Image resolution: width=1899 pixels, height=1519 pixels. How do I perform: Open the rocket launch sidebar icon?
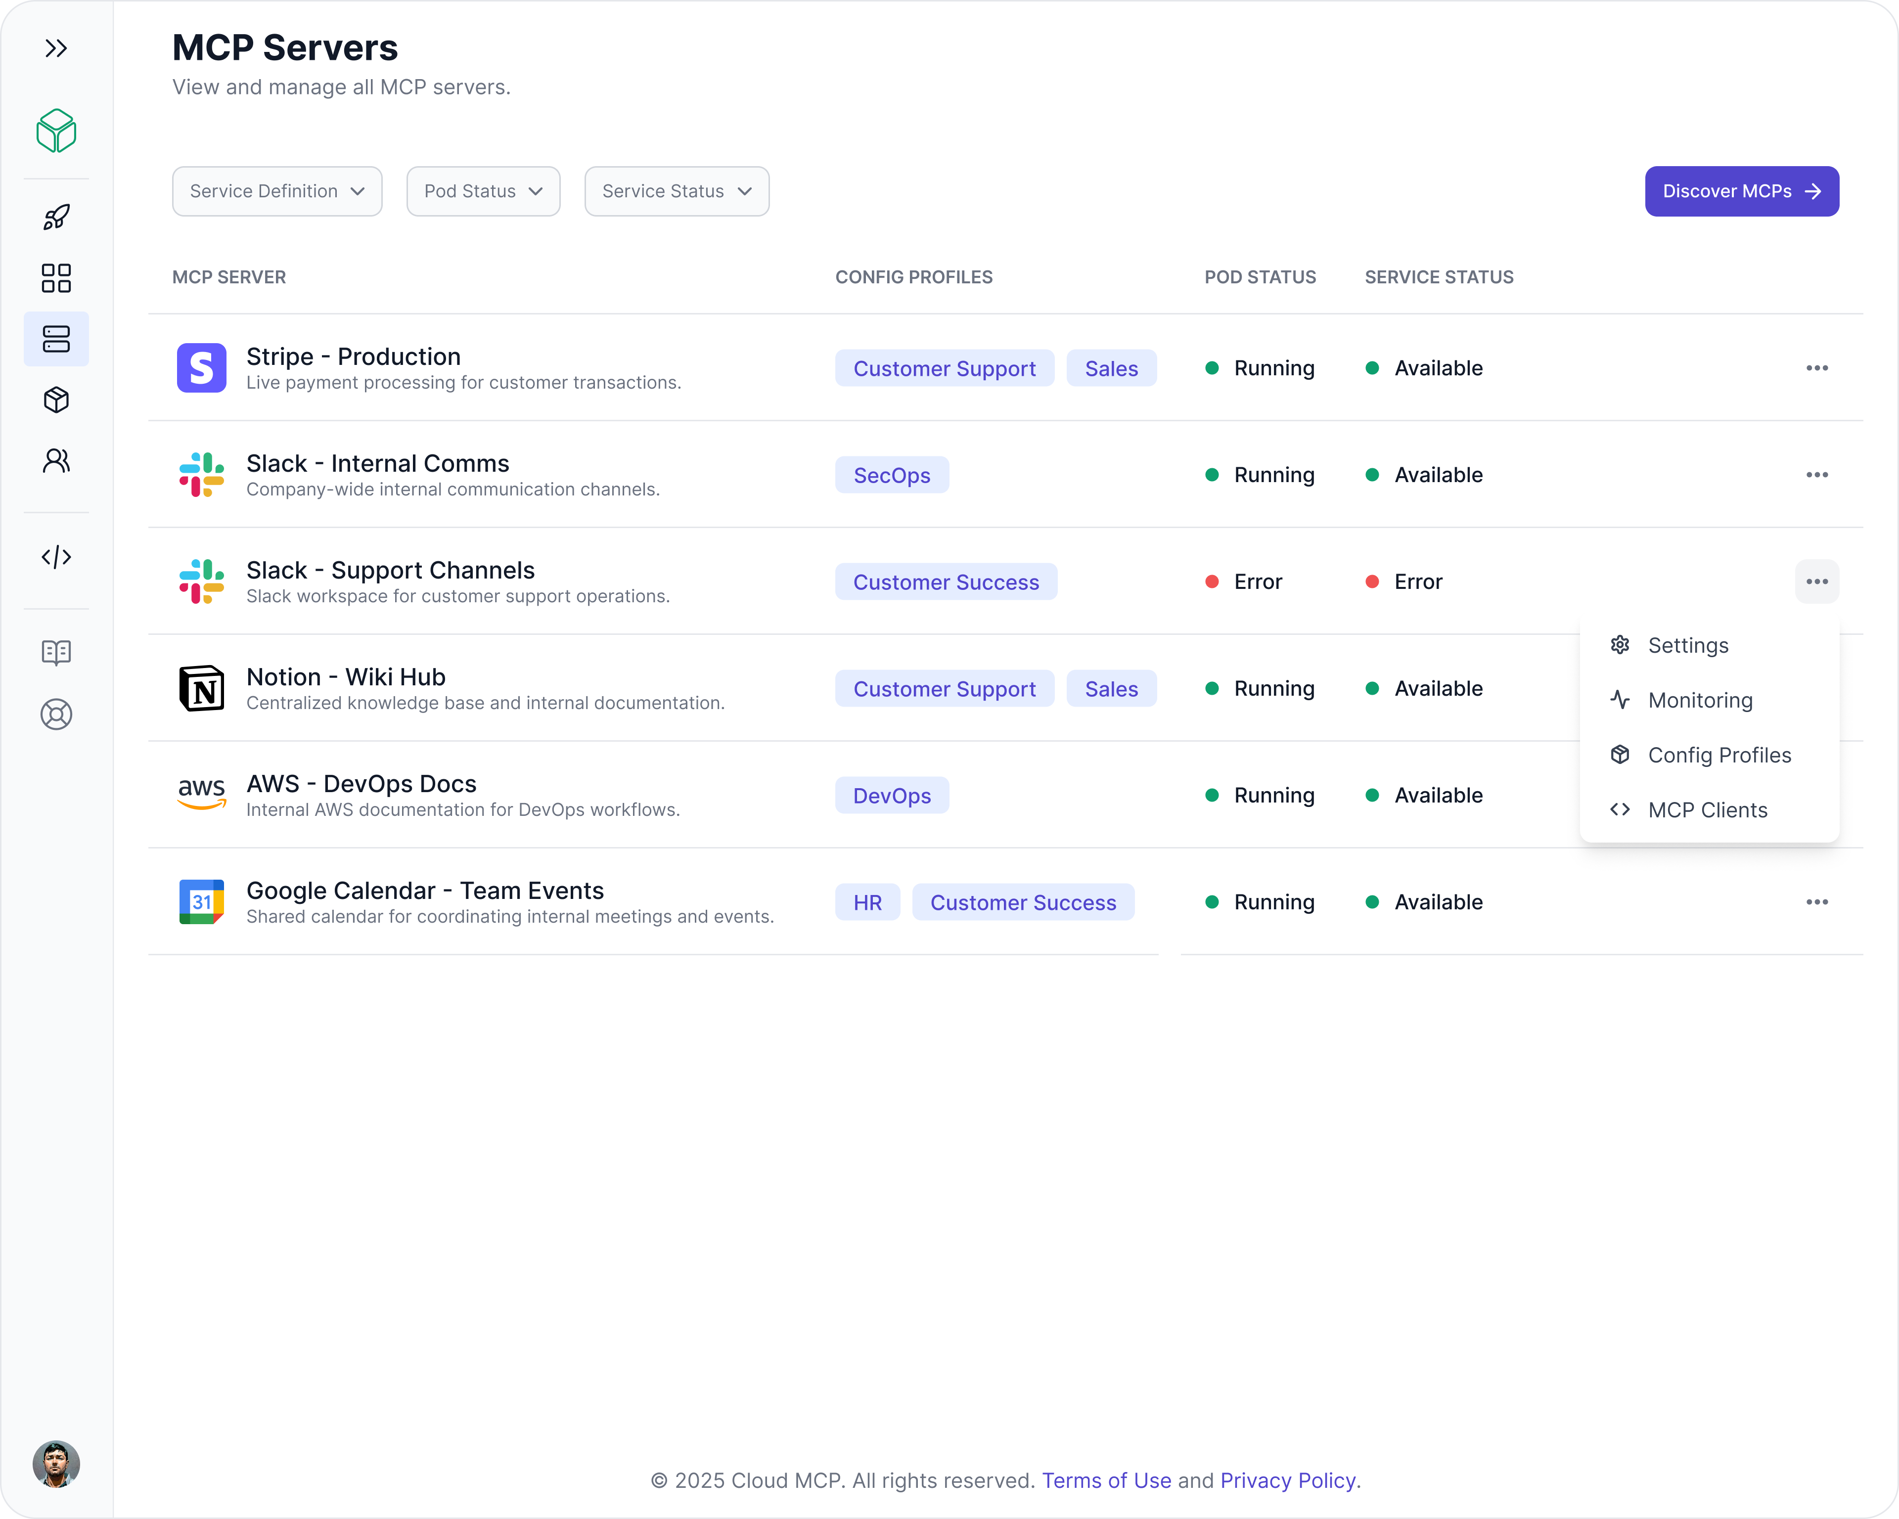tap(56, 217)
